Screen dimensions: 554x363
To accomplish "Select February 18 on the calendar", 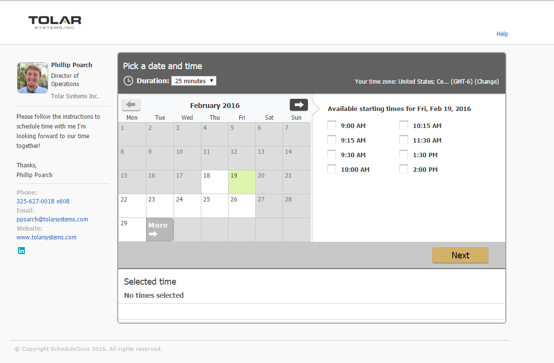I will [x=215, y=182].
